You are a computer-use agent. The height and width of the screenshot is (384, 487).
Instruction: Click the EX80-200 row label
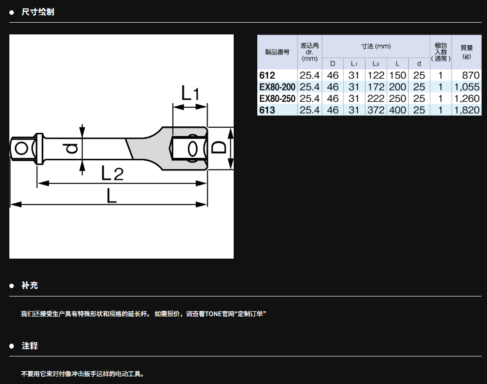pyautogui.click(x=277, y=87)
